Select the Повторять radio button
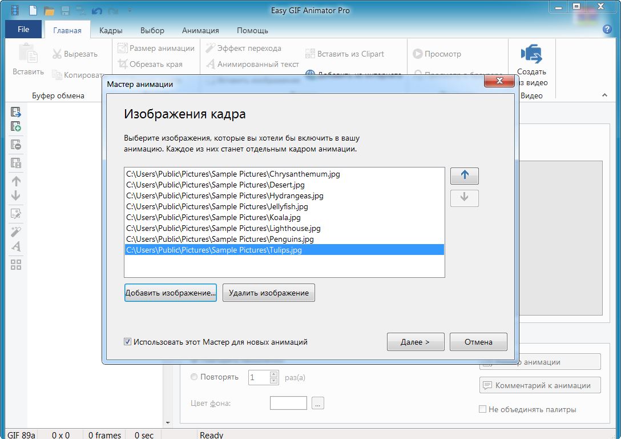This screenshot has width=621, height=439. (x=194, y=377)
